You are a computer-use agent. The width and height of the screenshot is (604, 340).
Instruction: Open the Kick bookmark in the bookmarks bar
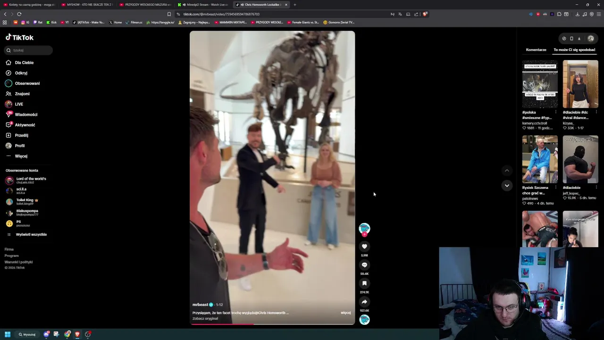coord(51,22)
